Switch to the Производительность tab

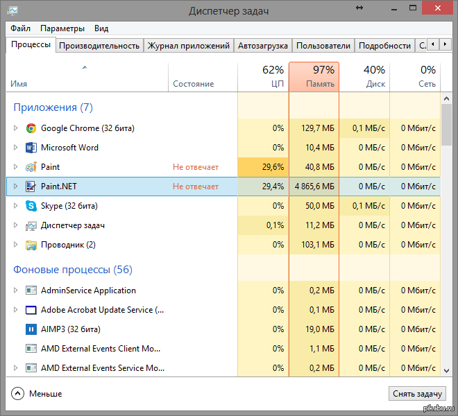[99, 46]
